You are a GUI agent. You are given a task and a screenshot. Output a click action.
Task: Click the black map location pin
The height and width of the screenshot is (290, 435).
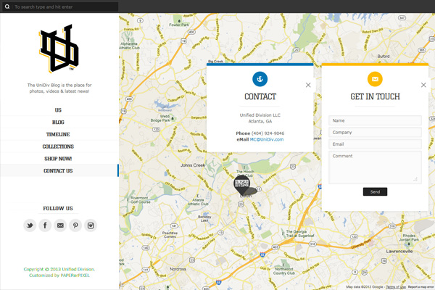pyautogui.click(x=242, y=185)
